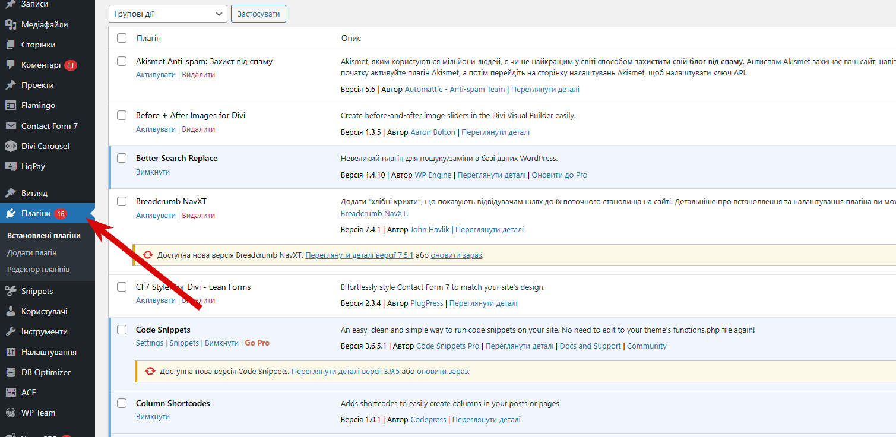This screenshot has width=896, height=437.
Task: Open Додати плагін submenu item
Action: point(32,252)
